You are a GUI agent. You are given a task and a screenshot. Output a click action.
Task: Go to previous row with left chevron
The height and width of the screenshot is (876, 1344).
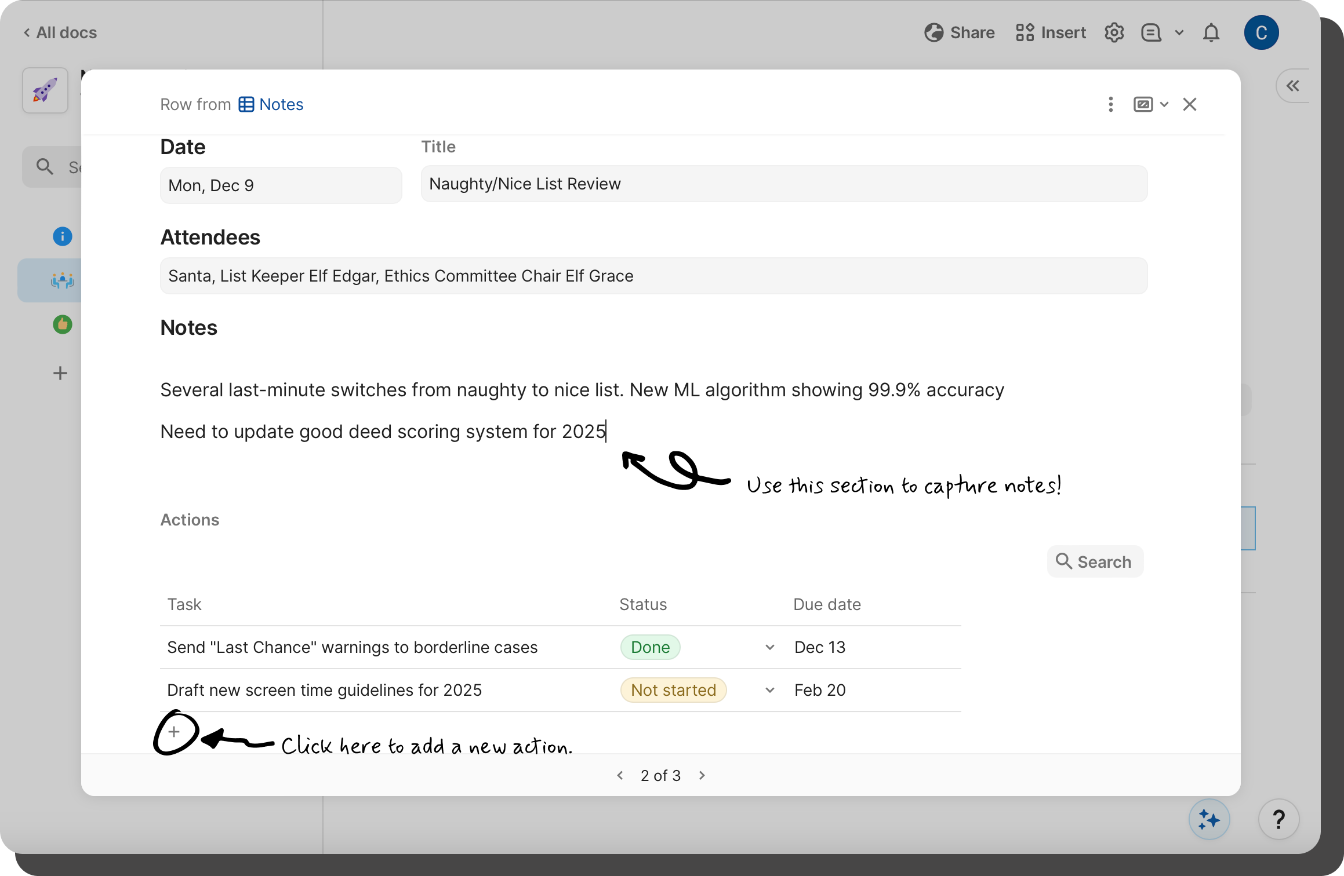coord(620,775)
